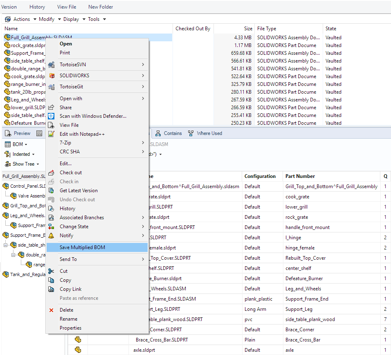Click the Full_Grill_Assembly file icon in list

pyautogui.click(x=7, y=37)
